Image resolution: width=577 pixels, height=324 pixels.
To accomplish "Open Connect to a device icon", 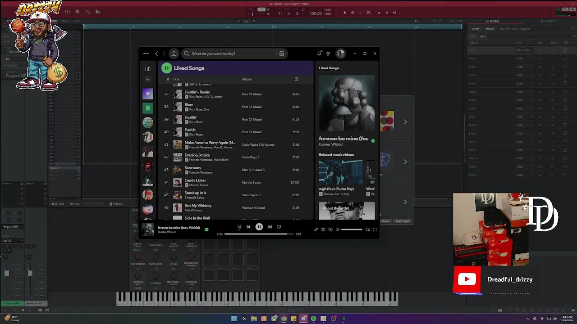I will tap(330, 229).
